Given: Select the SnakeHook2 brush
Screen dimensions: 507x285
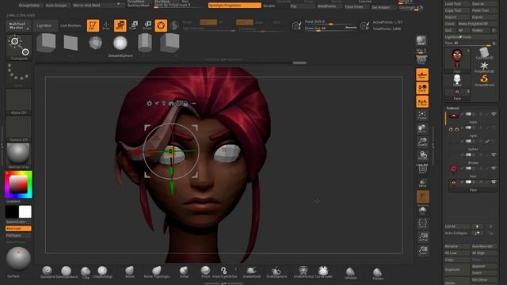Looking at the screenshot, I should point(303,272).
